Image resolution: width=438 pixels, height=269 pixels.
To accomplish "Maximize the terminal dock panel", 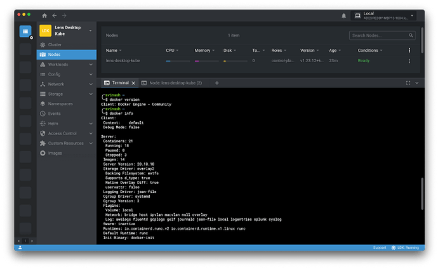I will pyautogui.click(x=408, y=83).
